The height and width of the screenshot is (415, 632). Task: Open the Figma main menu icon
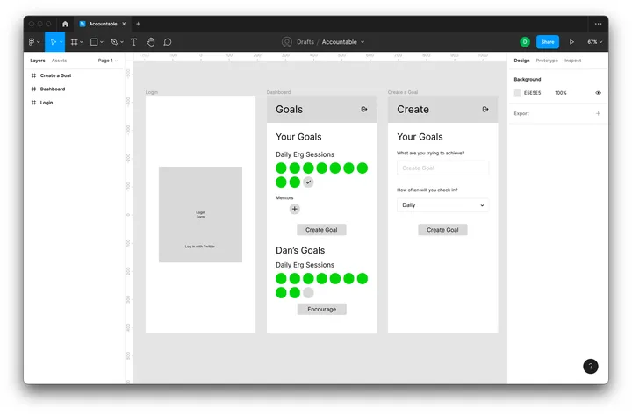(x=32, y=42)
